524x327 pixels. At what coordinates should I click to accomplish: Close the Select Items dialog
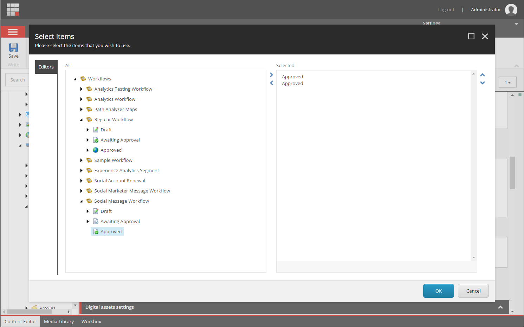[x=485, y=36]
